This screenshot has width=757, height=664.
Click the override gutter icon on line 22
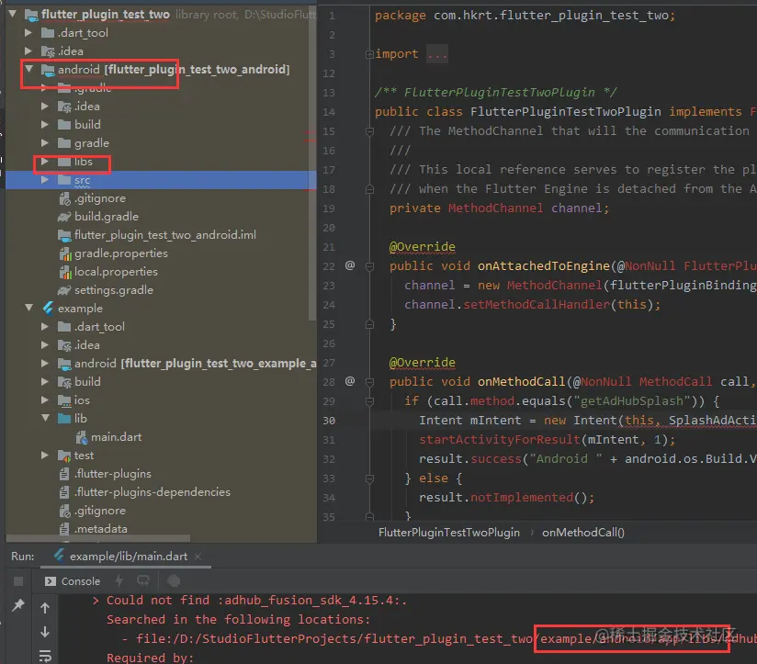click(x=350, y=264)
